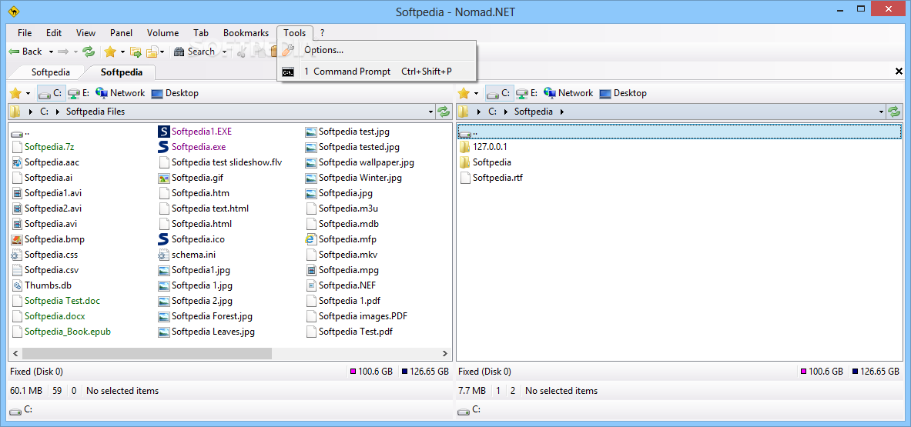The width and height of the screenshot is (911, 427).
Task: Click the main toolbar's bookmarks star
Action: click(x=110, y=52)
